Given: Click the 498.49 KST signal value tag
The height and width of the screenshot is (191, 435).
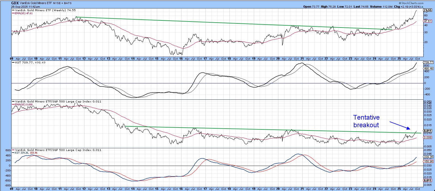Looking at the screenshot, I should tap(428, 69).
